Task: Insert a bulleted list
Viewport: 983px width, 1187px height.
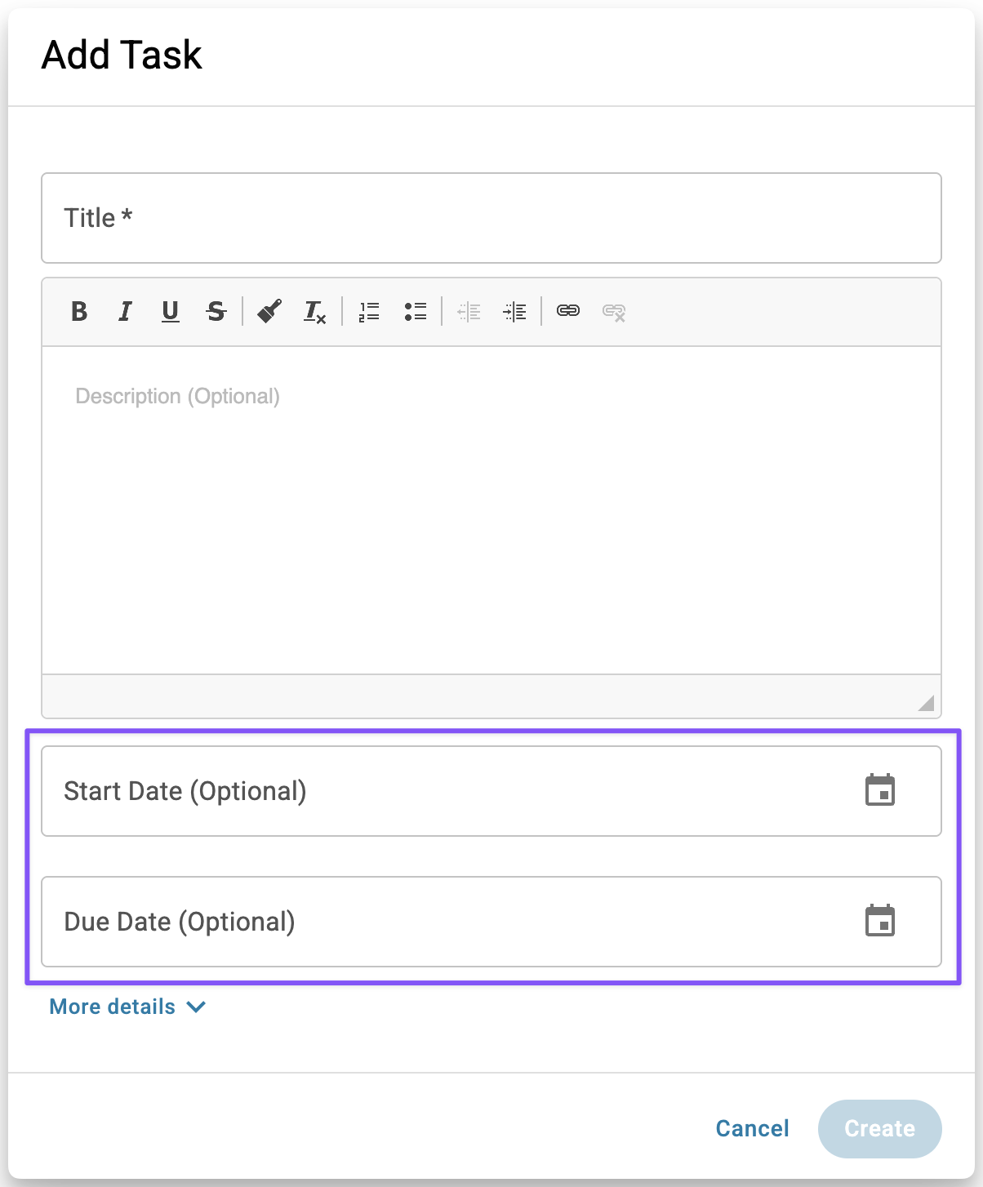Action: tap(415, 311)
